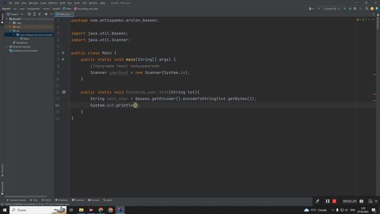Open File Explorer from taskbar
The height and width of the screenshot is (214, 380).
[x=81, y=210]
